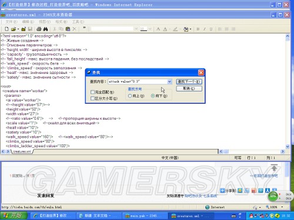Image resolution: width=294 pixels, height=220 pixels.
Task: Click the back-to-top arrow icon on webpage
Action: click(x=274, y=168)
